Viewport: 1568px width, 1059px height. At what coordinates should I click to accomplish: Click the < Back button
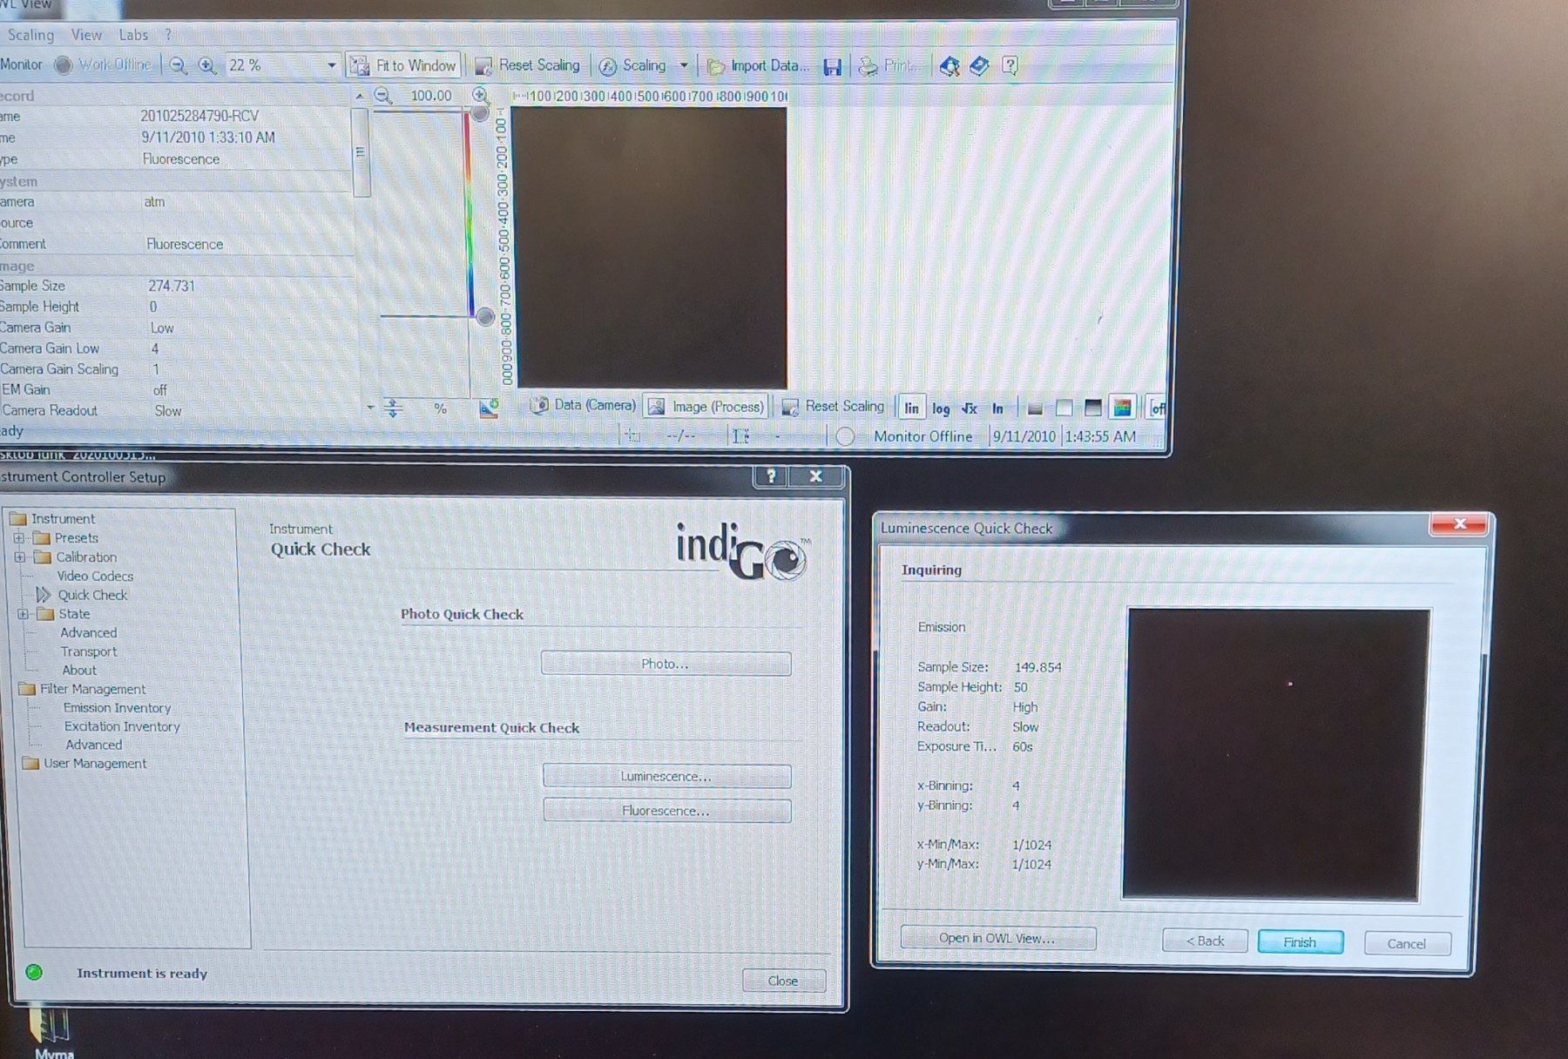(x=1205, y=941)
